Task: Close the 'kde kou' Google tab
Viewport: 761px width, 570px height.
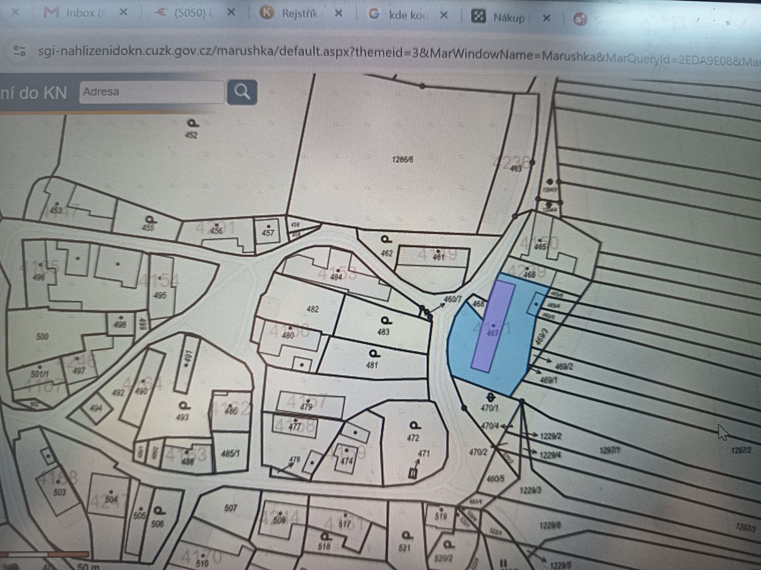Action: click(444, 16)
